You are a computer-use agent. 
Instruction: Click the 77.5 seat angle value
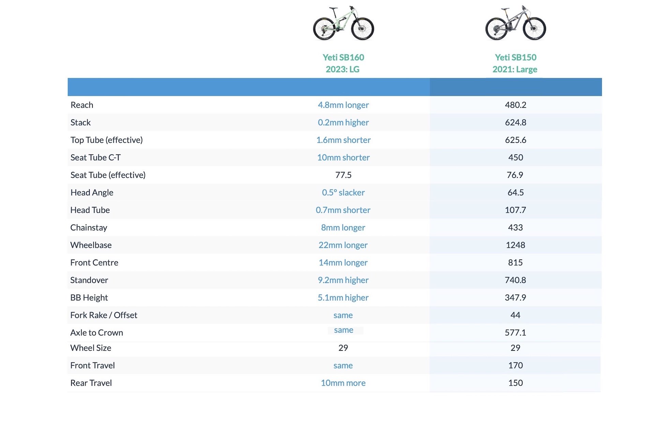pos(343,175)
